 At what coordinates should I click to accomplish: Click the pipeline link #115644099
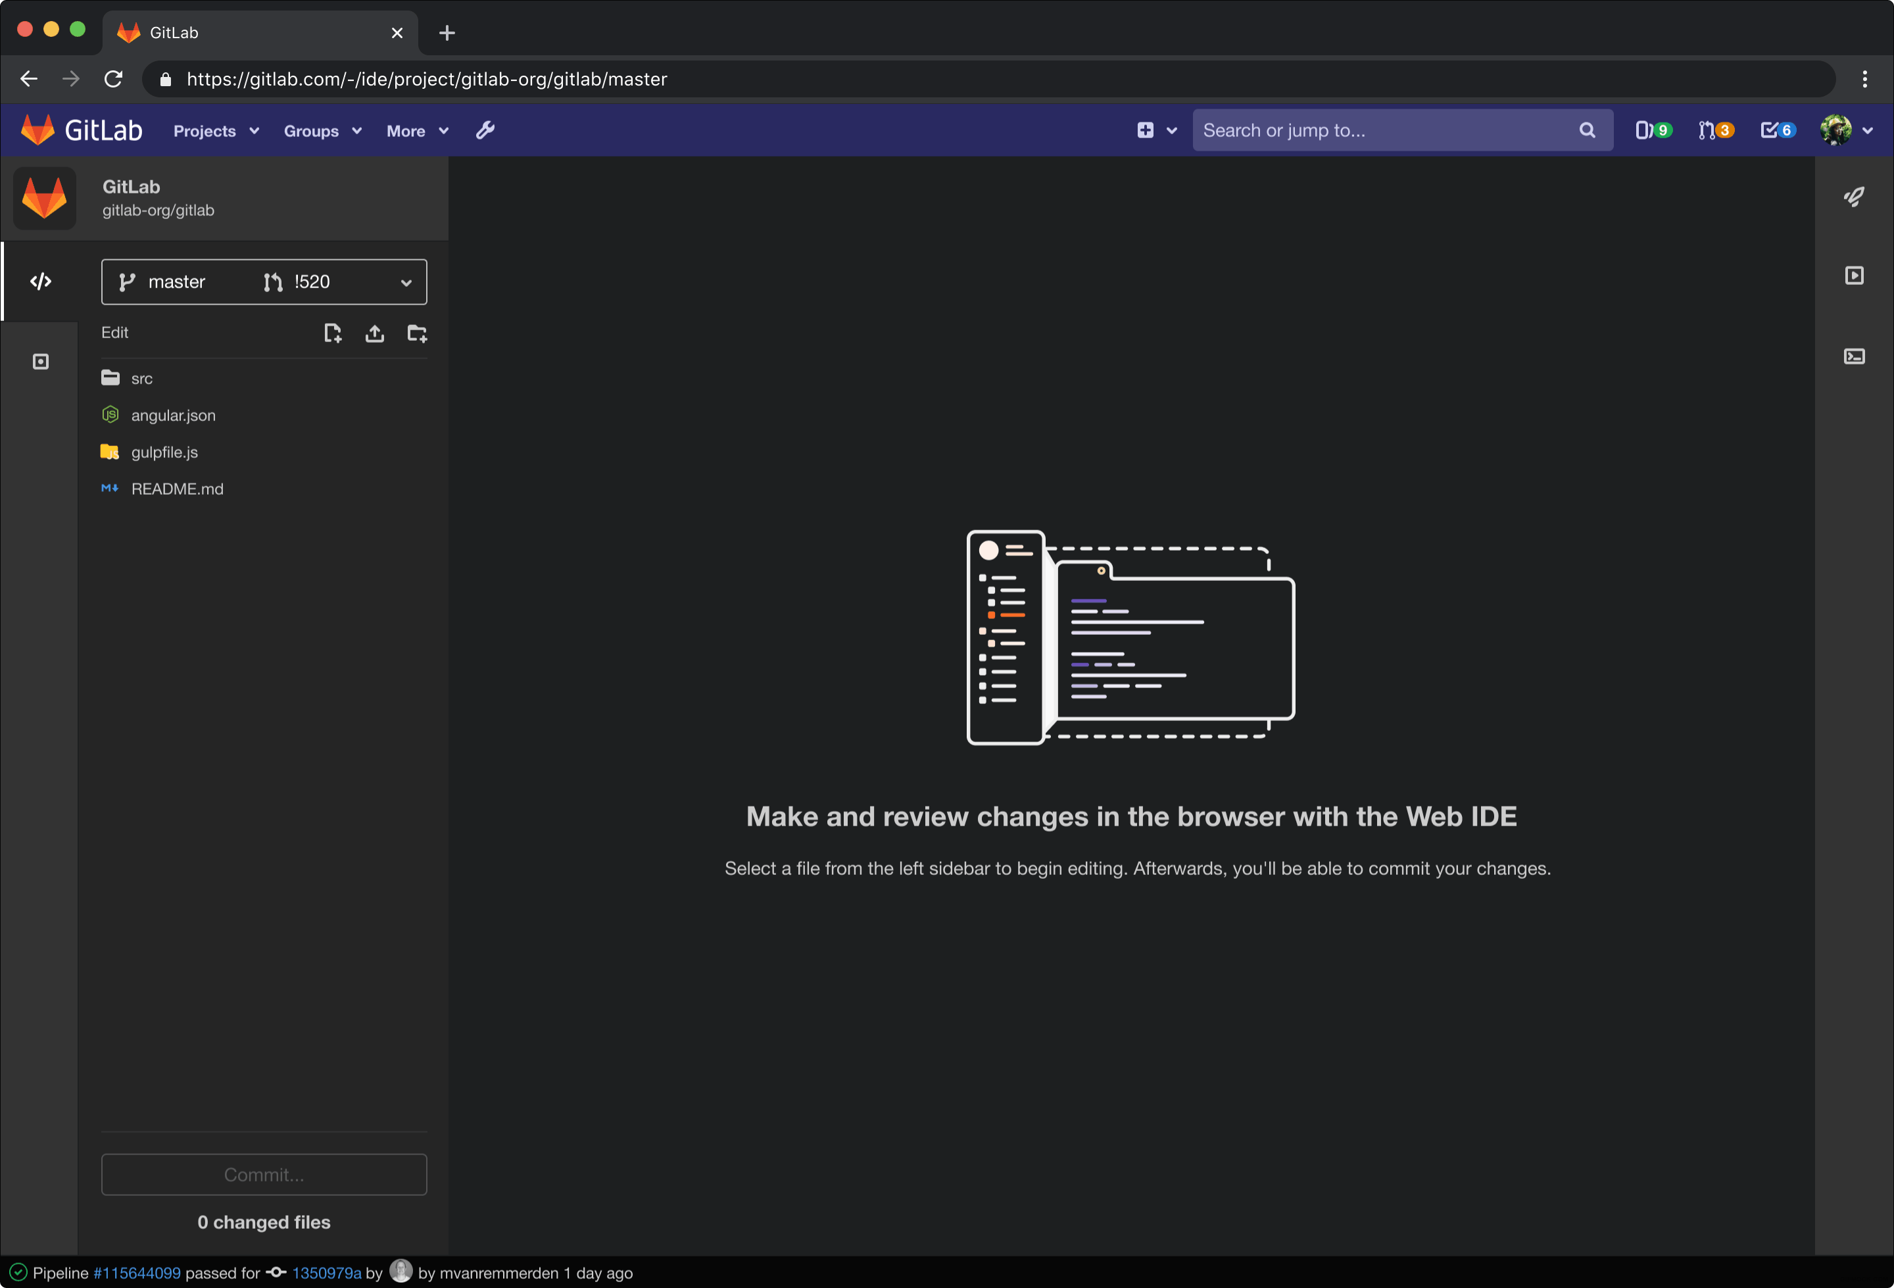coord(136,1272)
